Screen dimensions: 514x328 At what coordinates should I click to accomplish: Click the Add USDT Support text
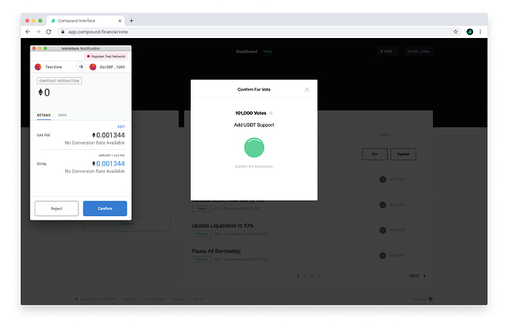click(x=254, y=125)
